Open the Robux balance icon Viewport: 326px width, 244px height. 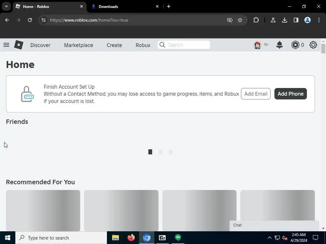pos(295,45)
